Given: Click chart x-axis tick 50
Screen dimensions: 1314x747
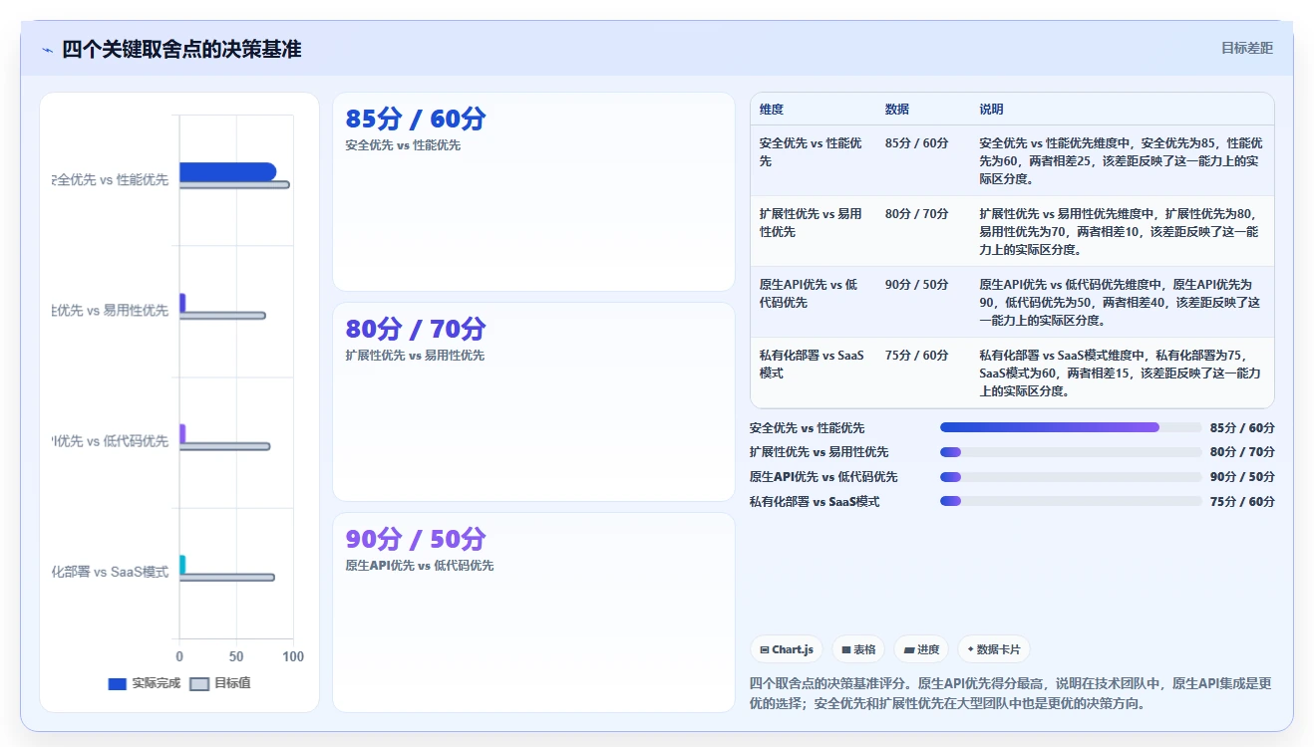Looking at the screenshot, I should coord(236,657).
